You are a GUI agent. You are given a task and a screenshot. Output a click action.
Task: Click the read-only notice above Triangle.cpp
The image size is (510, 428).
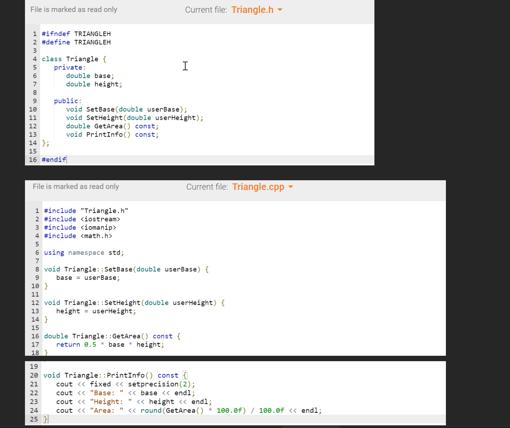coord(76,186)
